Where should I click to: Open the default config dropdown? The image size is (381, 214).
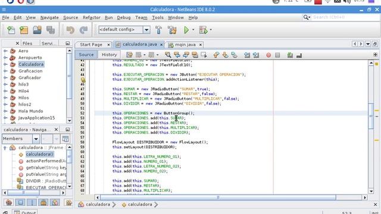pyautogui.click(x=146, y=30)
